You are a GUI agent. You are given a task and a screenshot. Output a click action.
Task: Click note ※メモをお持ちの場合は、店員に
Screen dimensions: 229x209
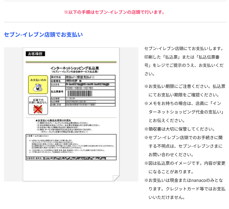(x=176, y=103)
